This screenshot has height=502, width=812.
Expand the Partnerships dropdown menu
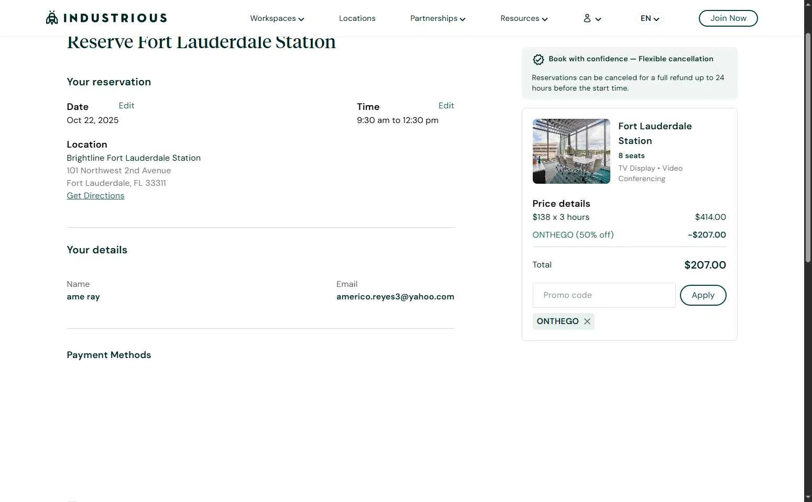coord(438,18)
